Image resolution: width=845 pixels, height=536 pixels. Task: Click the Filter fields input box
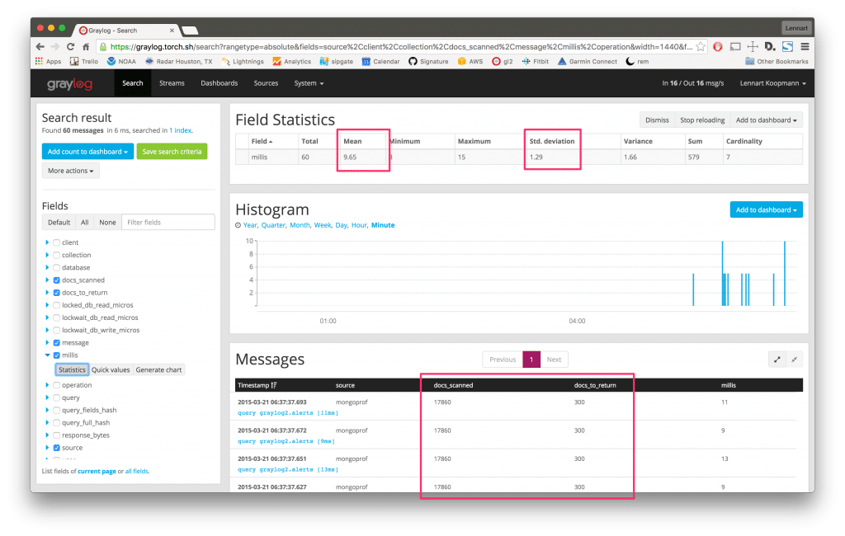(x=168, y=223)
